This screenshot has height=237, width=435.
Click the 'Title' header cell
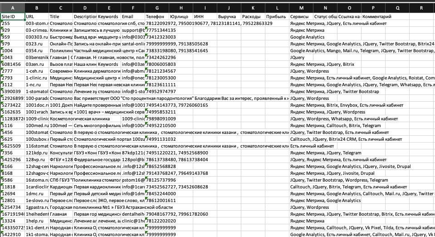(x=61, y=17)
